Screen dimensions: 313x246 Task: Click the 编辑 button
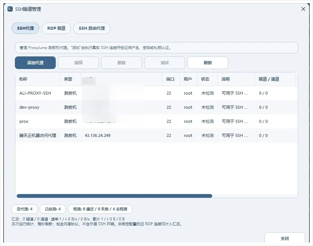click(x=78, y=63)
